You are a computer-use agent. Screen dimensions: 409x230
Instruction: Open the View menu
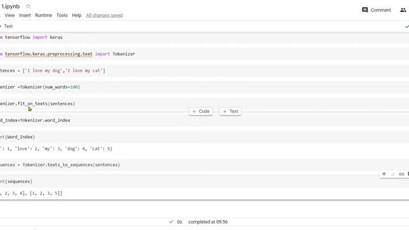tap(10, 15)
